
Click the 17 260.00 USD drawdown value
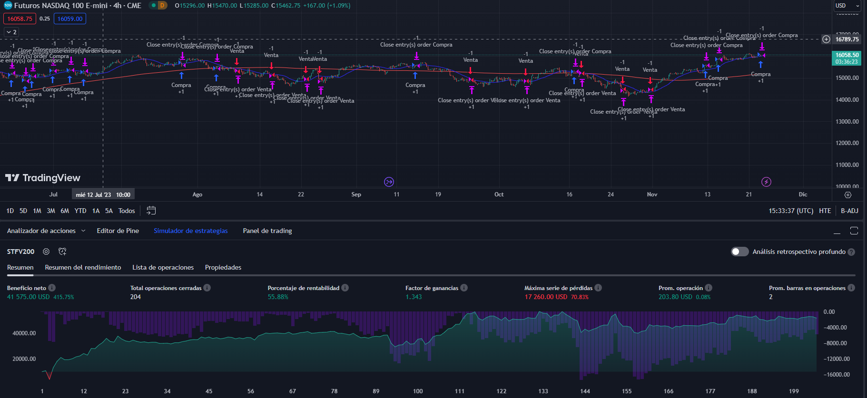[546, 297]
